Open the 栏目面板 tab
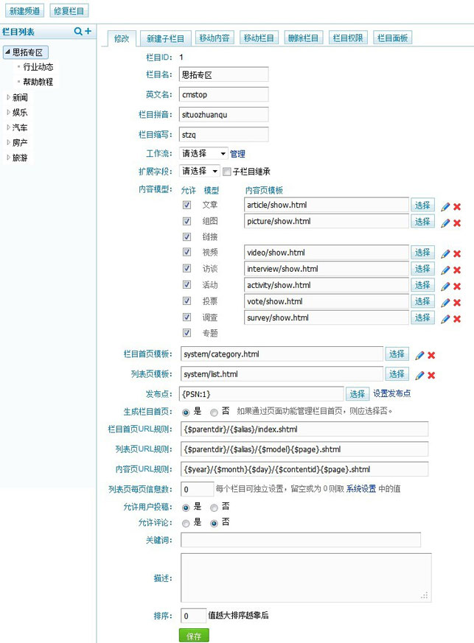 [392, 38]
